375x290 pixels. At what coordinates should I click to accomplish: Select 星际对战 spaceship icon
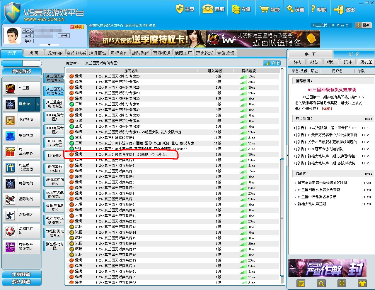11,199
